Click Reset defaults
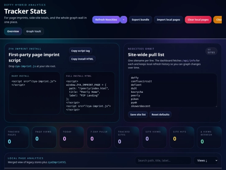 tap(160, 115)
